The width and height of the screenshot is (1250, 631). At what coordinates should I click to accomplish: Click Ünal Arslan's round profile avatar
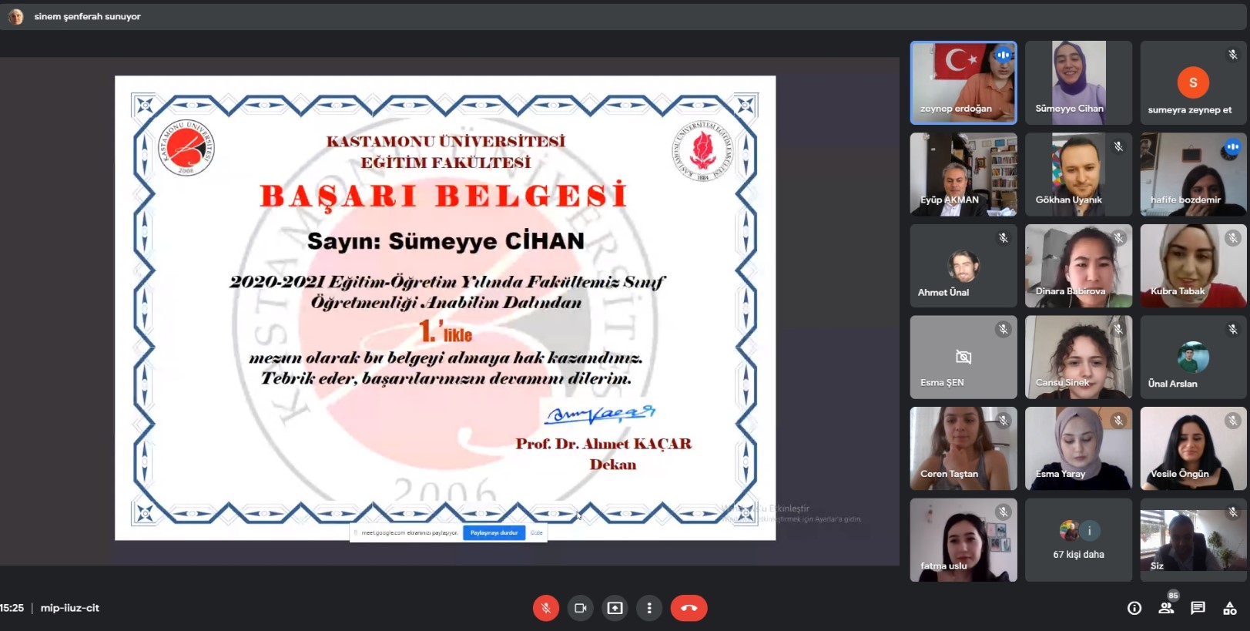(1193, 357)
